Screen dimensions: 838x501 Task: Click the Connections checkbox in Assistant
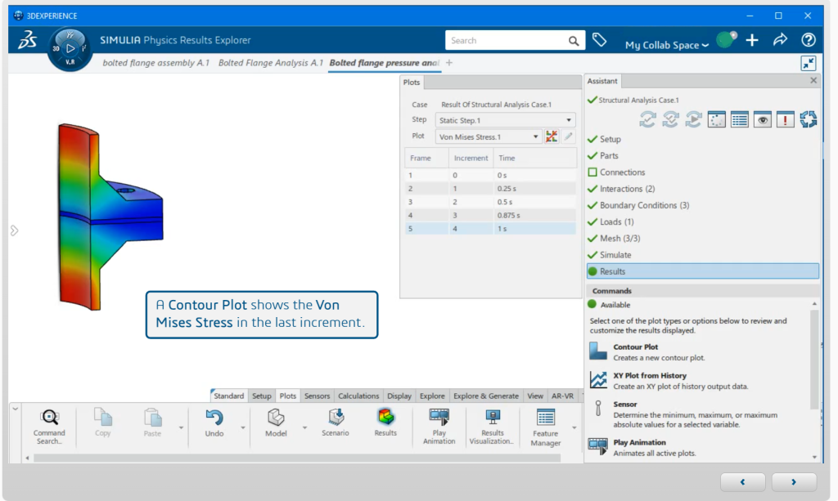coord(592,172)
